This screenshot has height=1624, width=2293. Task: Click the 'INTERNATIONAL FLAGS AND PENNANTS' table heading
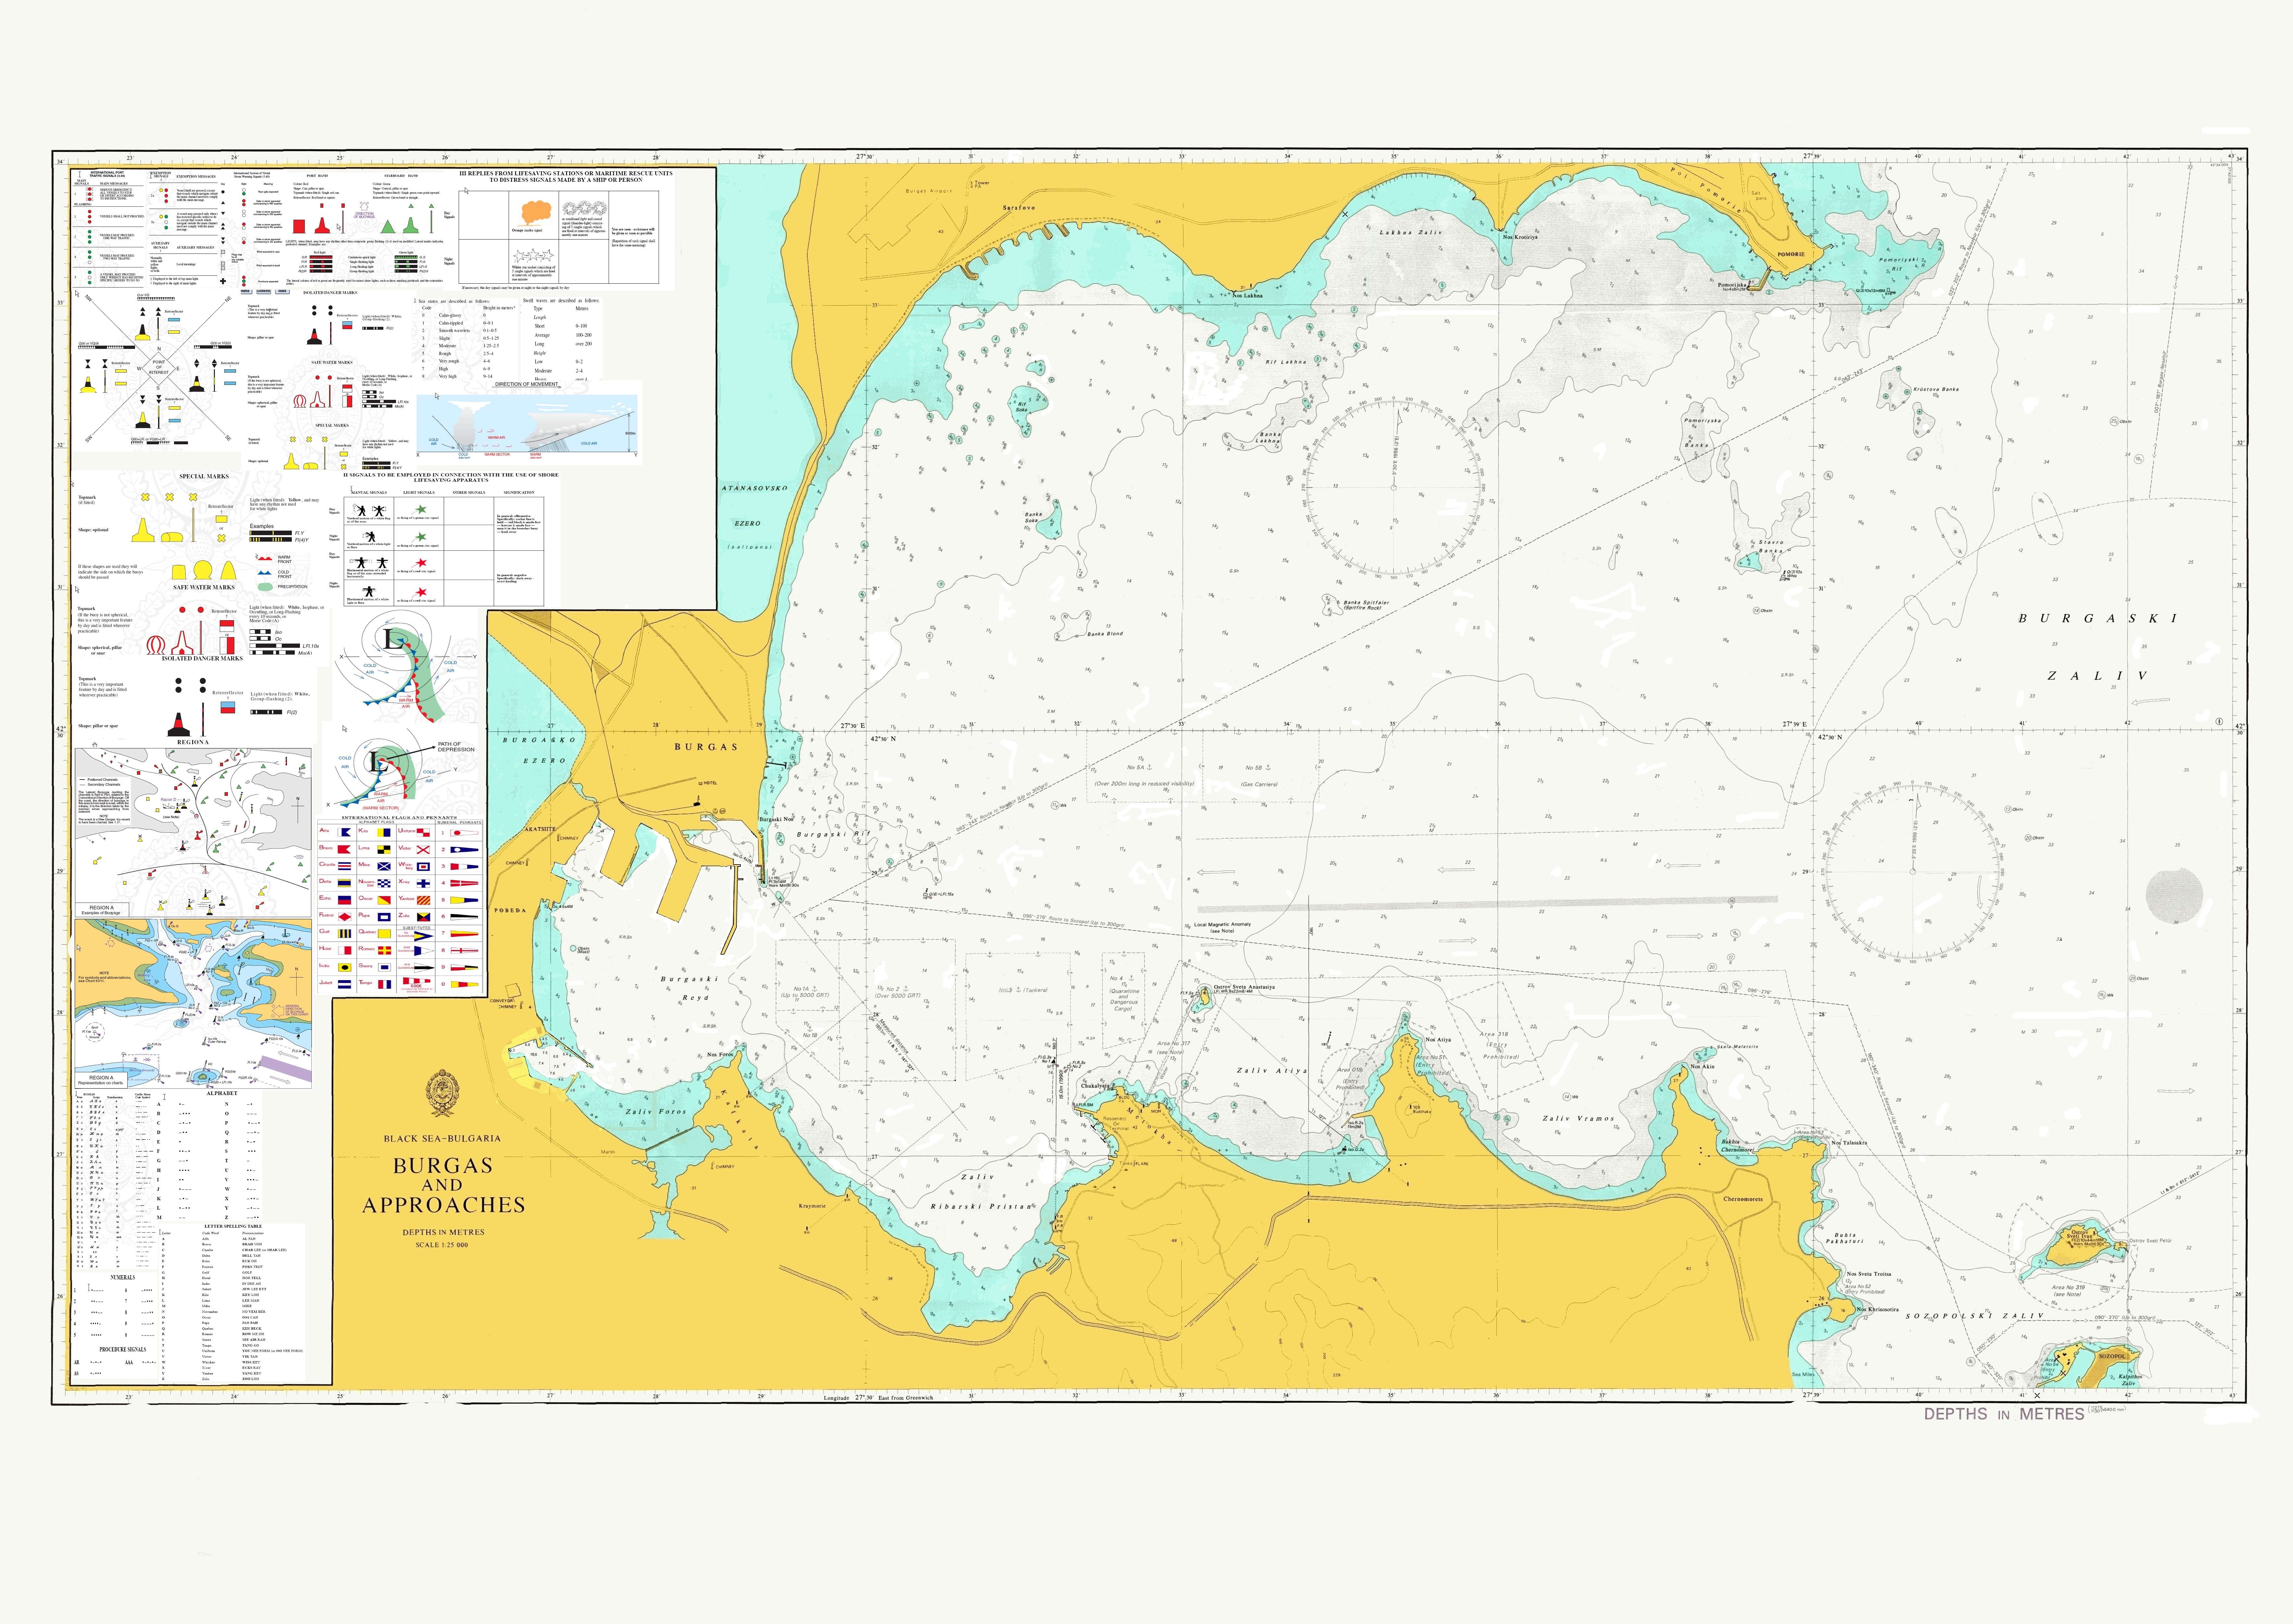click(x=400, y=818)
